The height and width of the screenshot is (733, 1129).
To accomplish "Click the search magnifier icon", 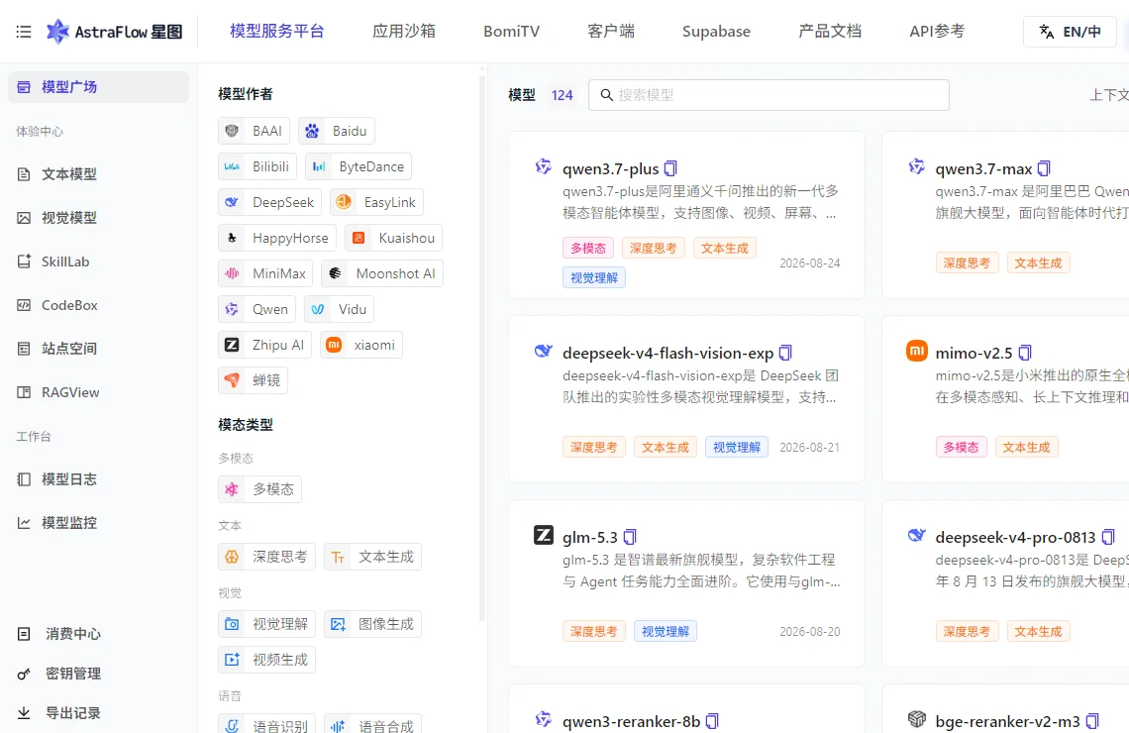I will click(606, 95).
